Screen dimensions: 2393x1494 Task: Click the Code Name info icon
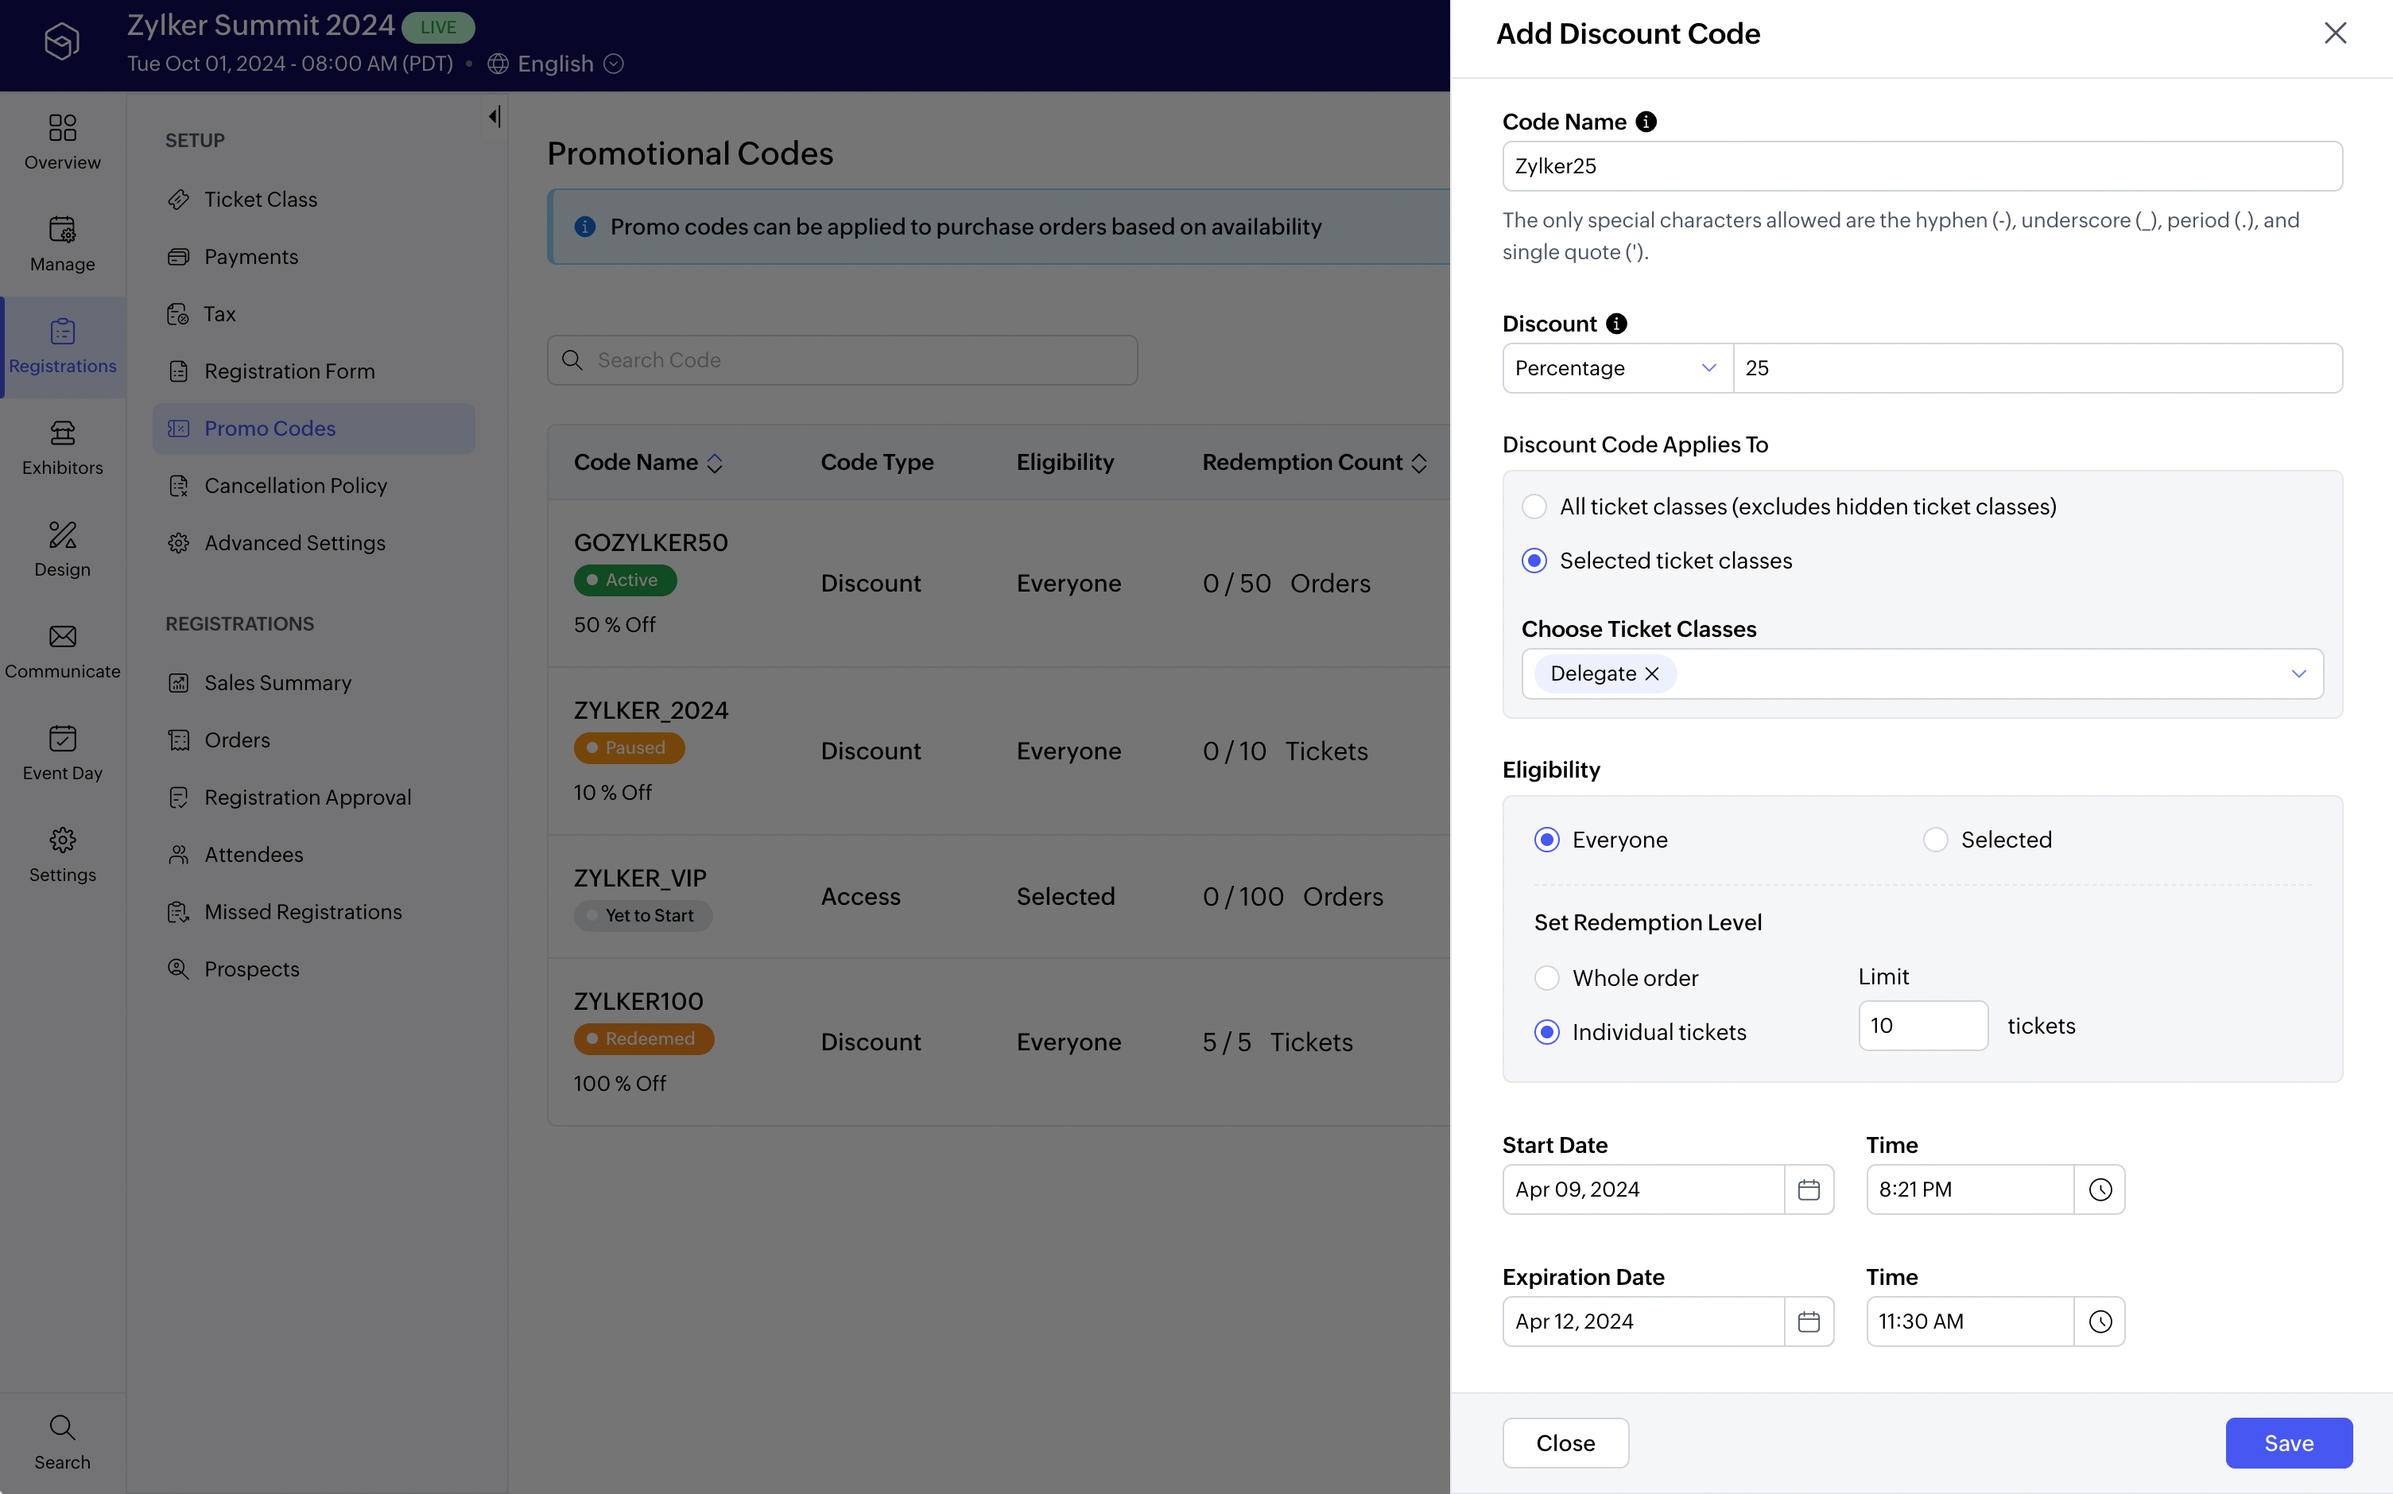point(1645,122)
